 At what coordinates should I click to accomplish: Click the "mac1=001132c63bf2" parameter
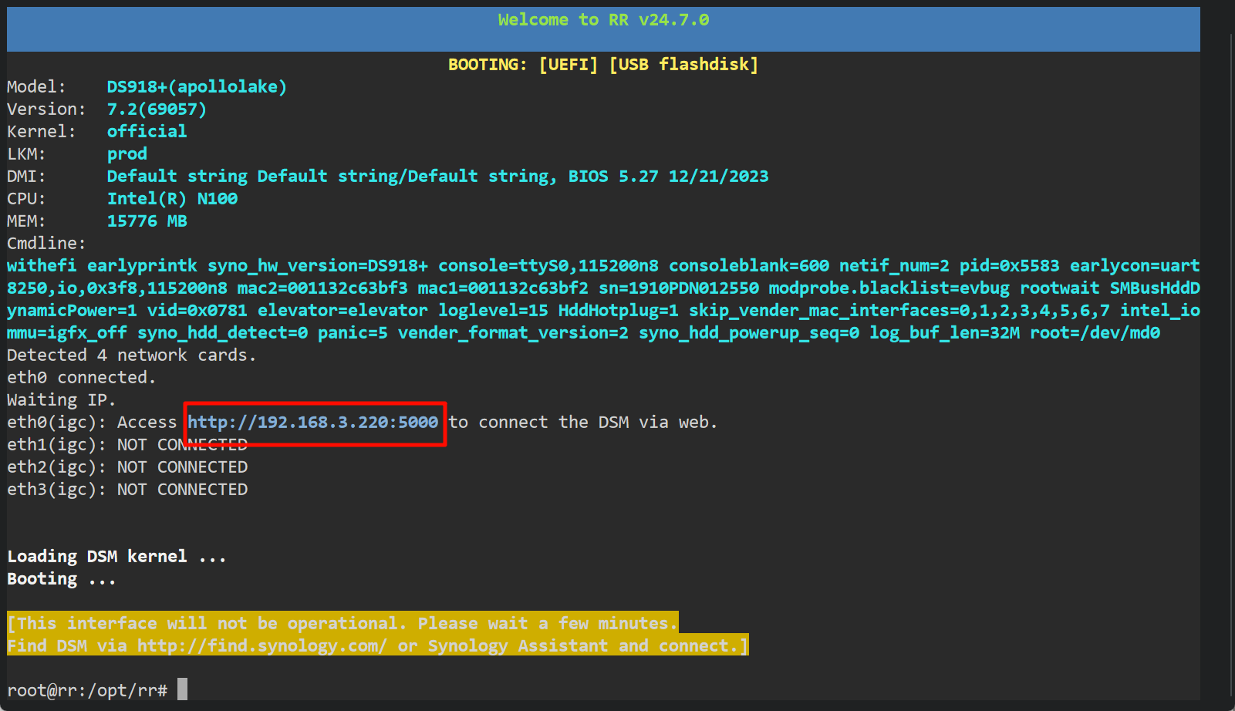pos(503,288)
